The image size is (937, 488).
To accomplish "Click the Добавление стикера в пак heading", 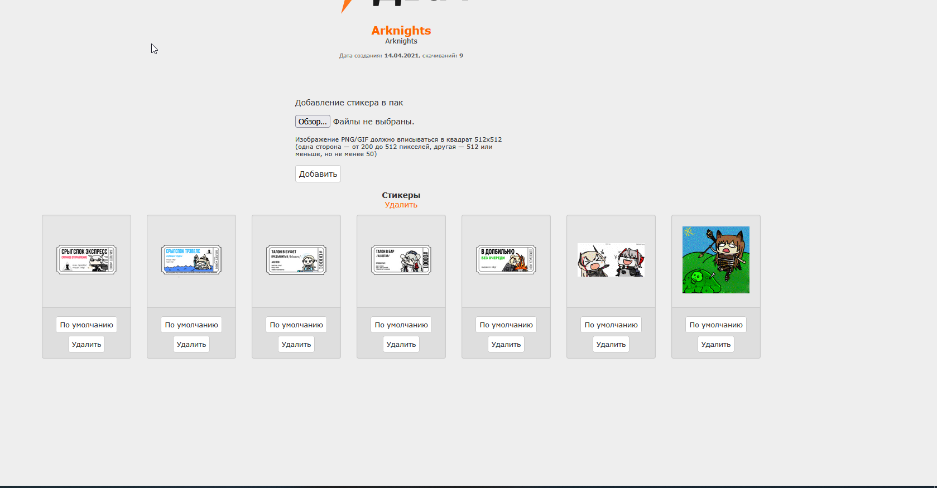I will coord(349,103).
